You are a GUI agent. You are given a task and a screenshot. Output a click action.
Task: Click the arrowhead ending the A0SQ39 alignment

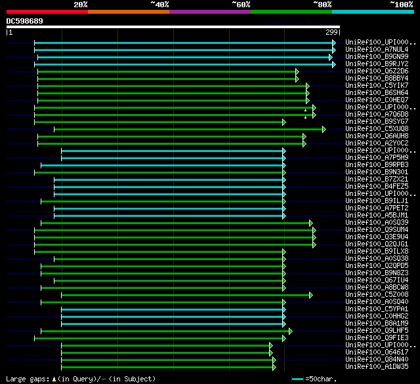[310, 223]
